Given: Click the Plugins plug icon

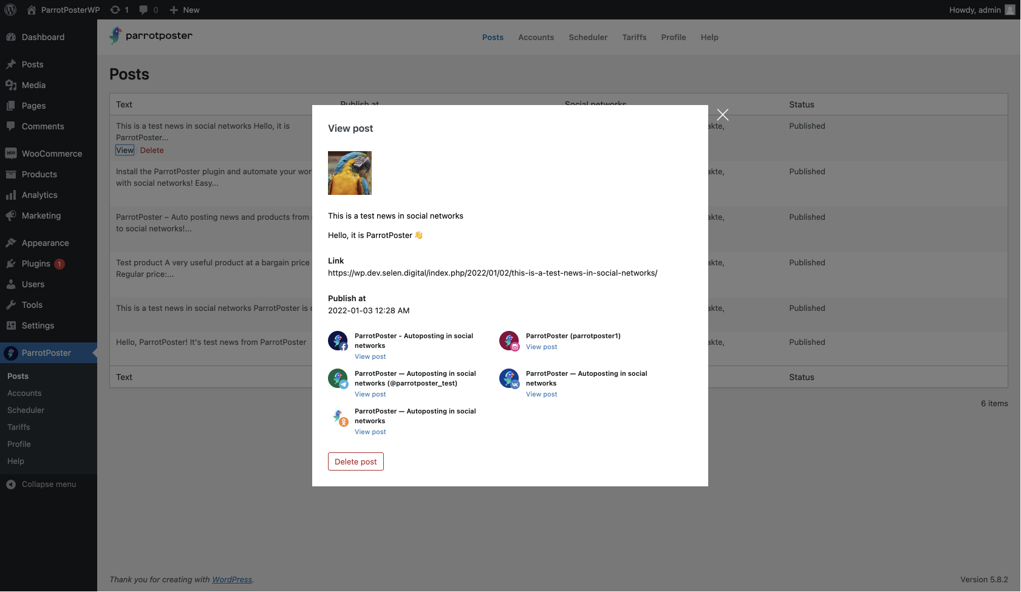Looking at the screenshot, I should coord(11,264).
